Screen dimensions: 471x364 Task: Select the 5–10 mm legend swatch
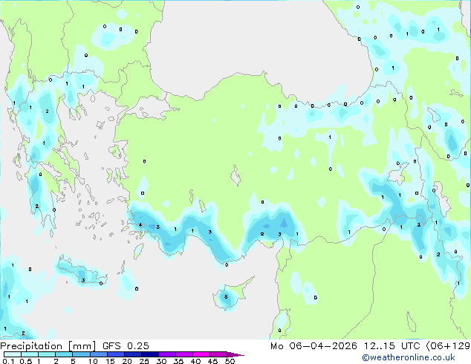pos(81,354)
